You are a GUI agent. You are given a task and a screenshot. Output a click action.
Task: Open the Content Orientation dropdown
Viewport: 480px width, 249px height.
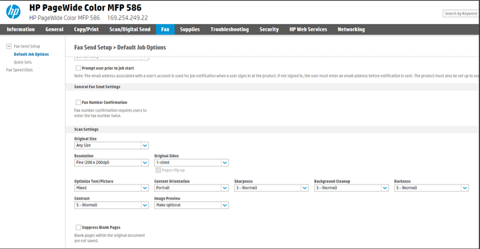[191, 188]
